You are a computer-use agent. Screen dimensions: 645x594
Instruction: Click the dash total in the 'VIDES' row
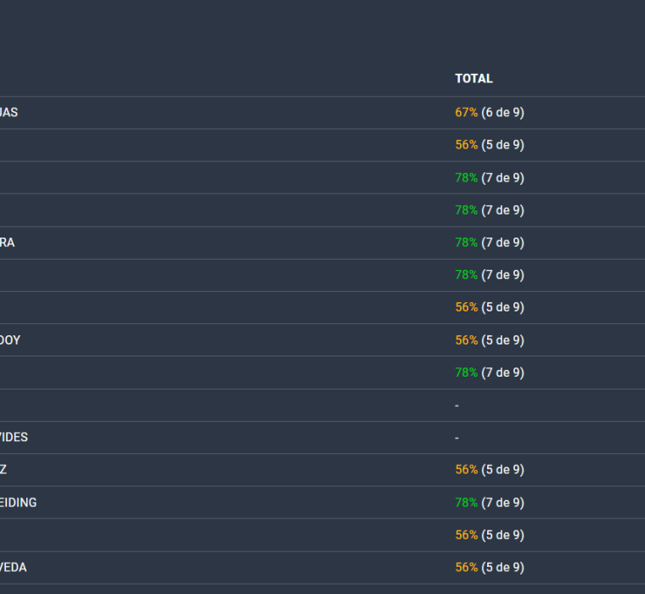(x=457, y=438)
